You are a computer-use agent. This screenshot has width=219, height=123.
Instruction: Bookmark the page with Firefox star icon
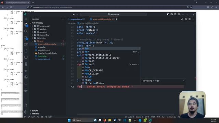click(191, 7)
